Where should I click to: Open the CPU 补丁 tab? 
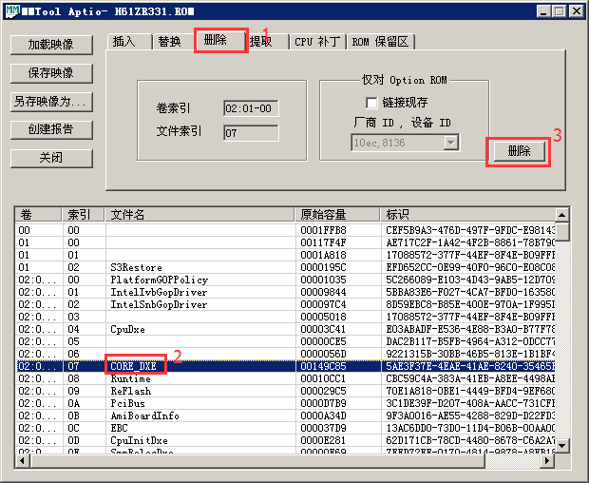(x=318, y=41)
